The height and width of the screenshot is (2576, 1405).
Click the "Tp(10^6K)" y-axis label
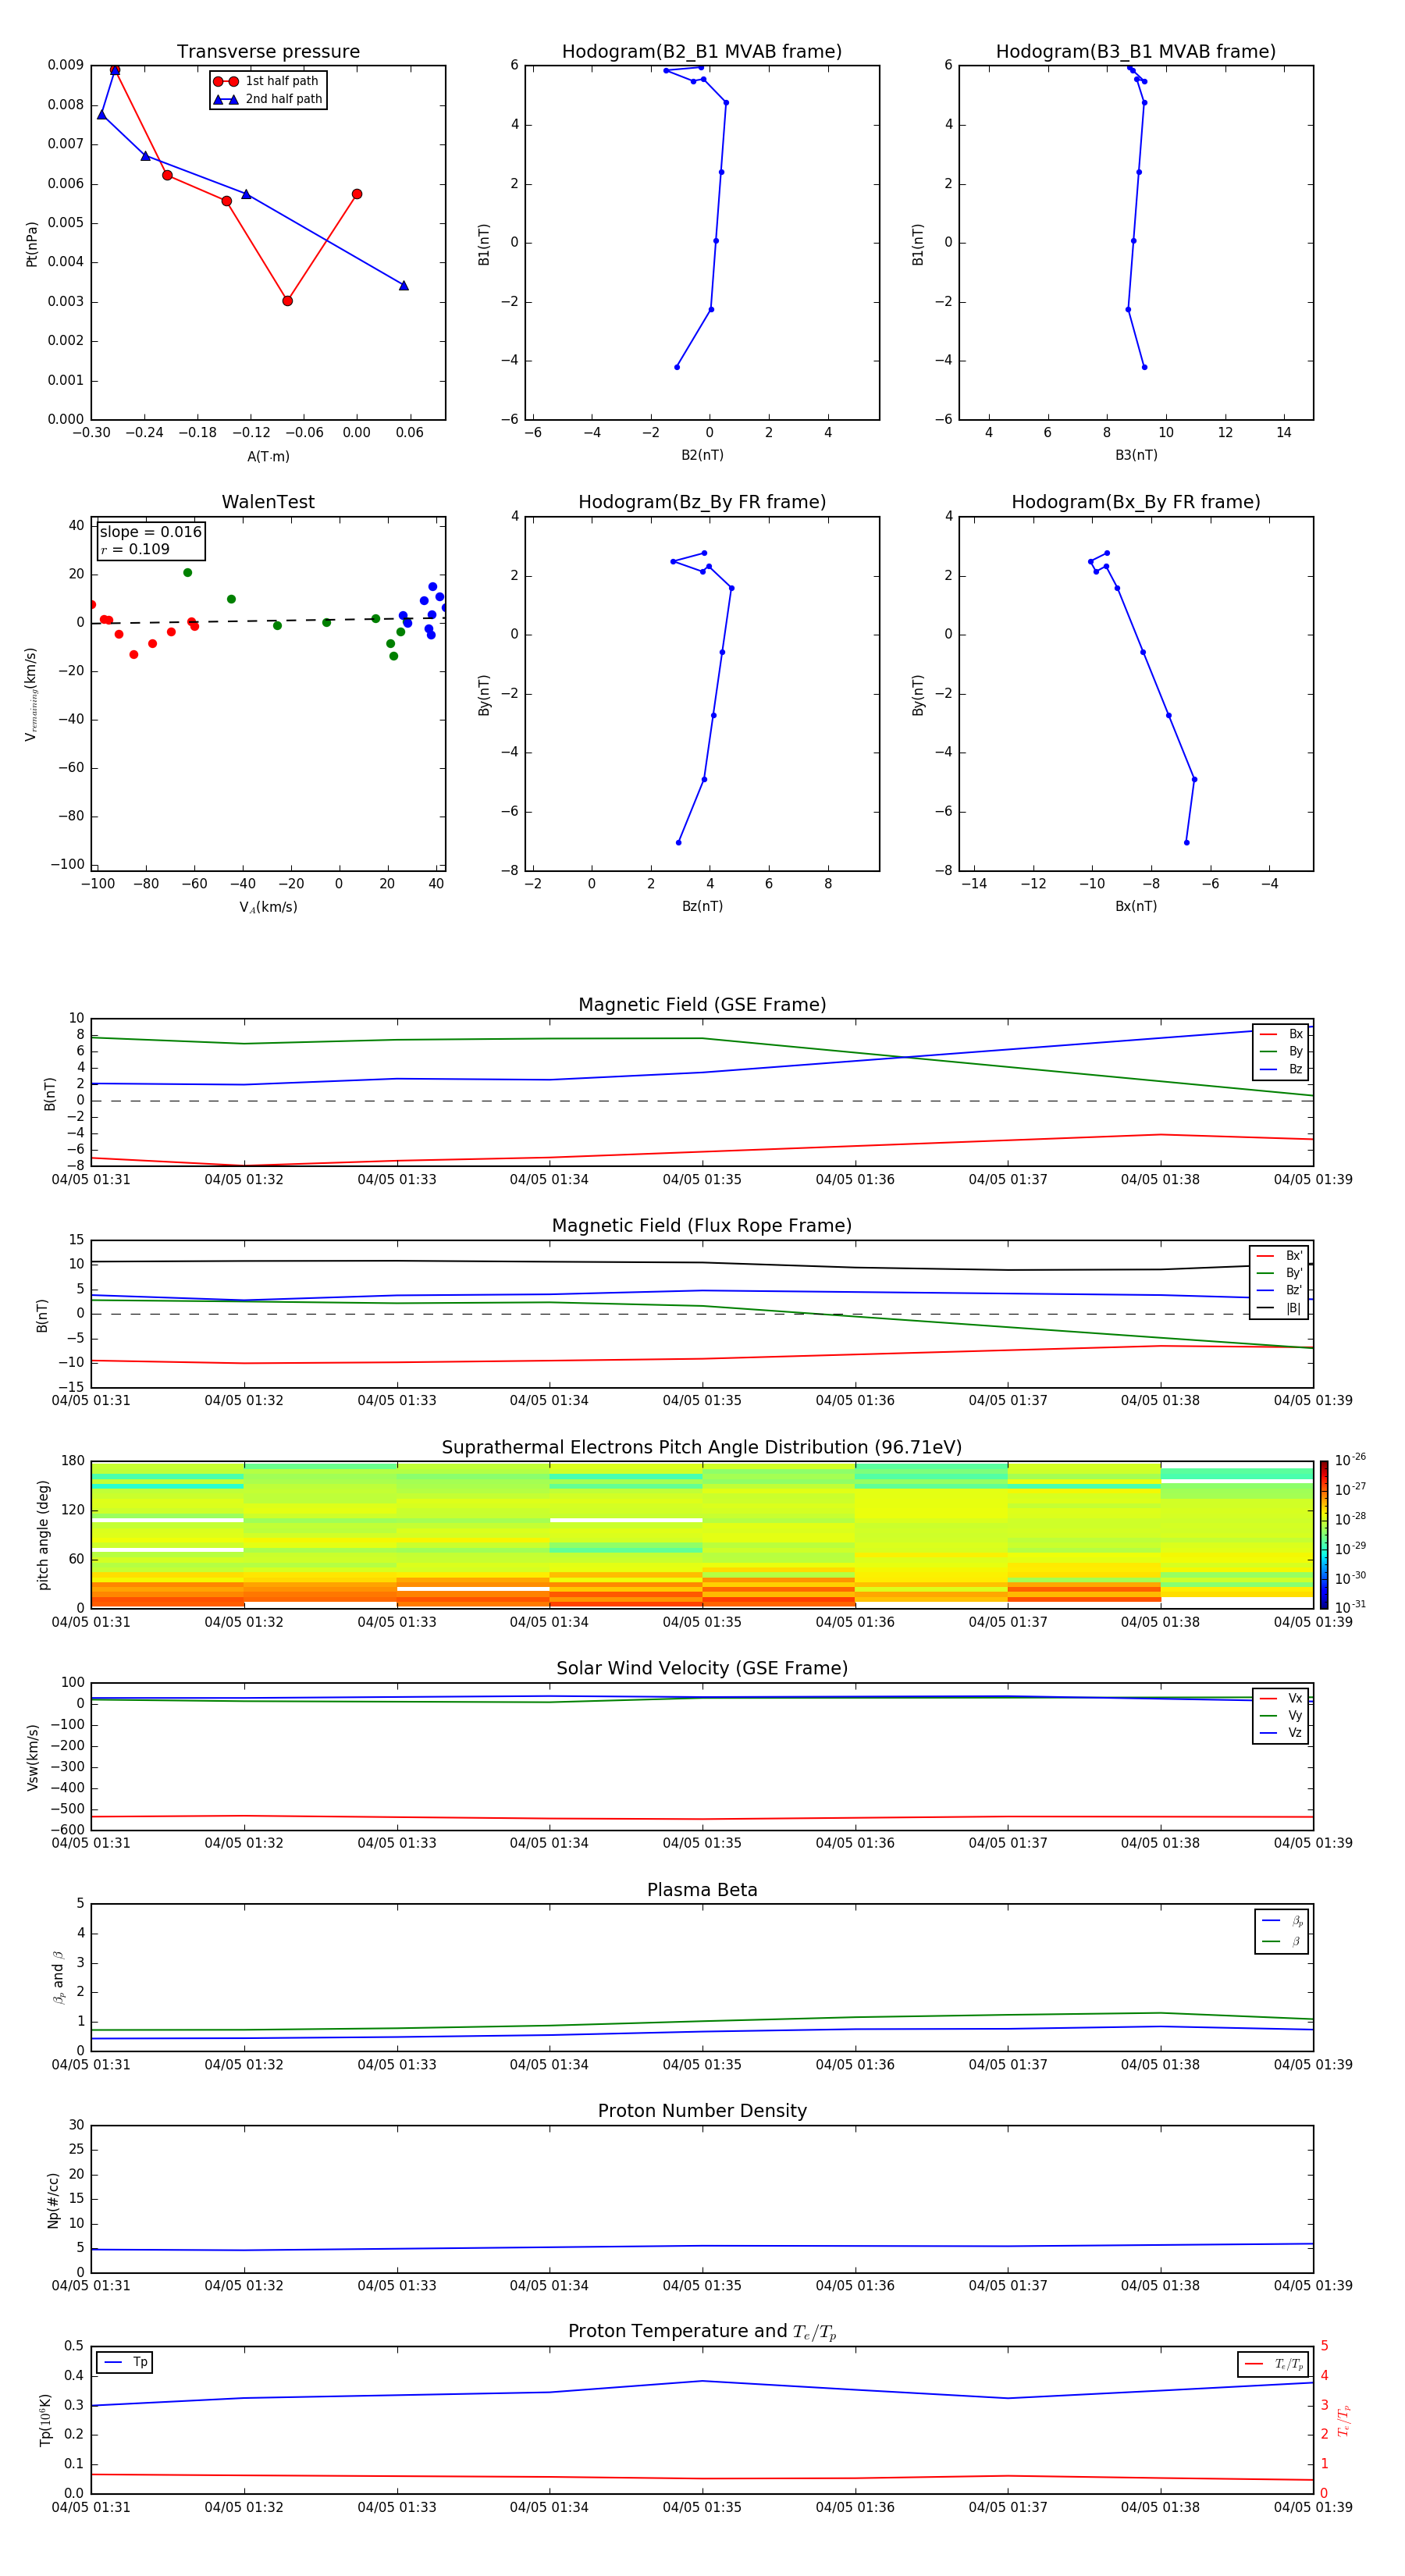pos(45,2420)
